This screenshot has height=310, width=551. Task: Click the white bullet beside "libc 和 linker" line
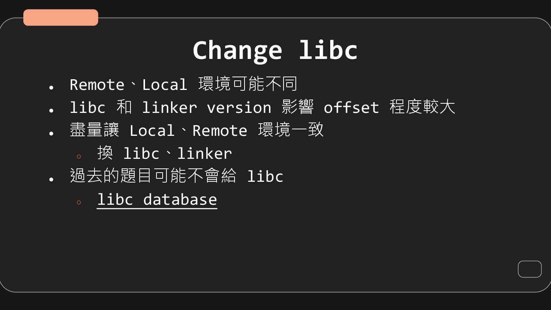click(x=51, y=111)
